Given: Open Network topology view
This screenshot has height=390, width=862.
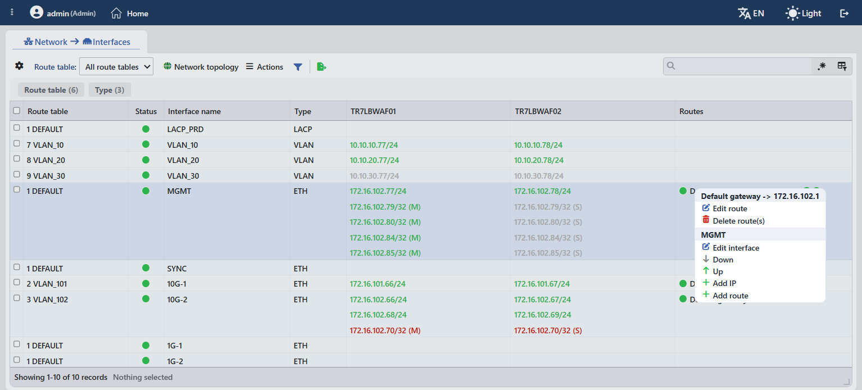Looking at the screenshot, I should pos(201,67).
